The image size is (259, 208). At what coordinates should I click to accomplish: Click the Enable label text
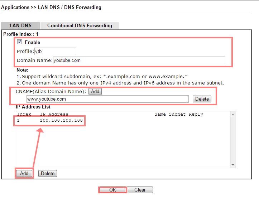pyautogui.click(x=32, y=42)
